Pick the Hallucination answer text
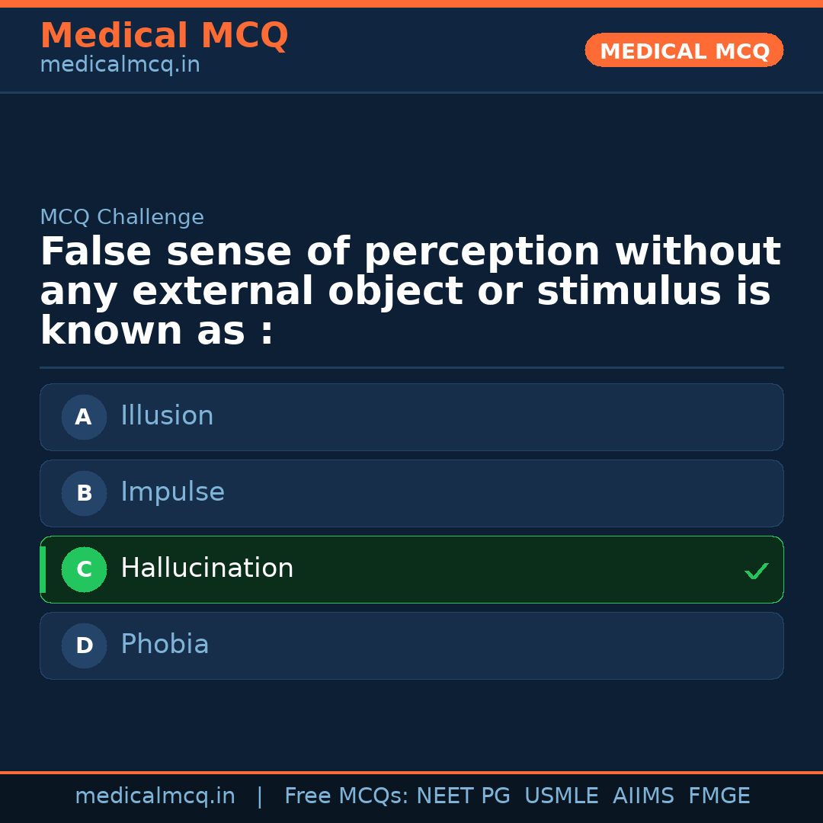 pyautogui.click(x=207, y=568)
